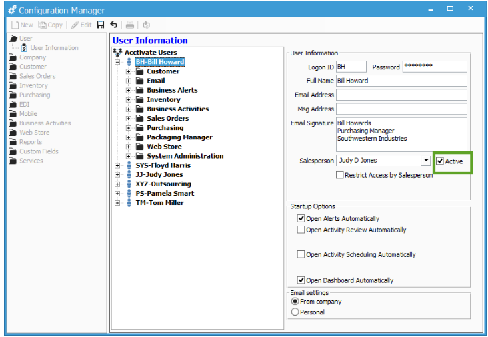The image size is (488, 337).
Task: Expand the SYS-Floyd Harris user node
Action: point(117,165)
